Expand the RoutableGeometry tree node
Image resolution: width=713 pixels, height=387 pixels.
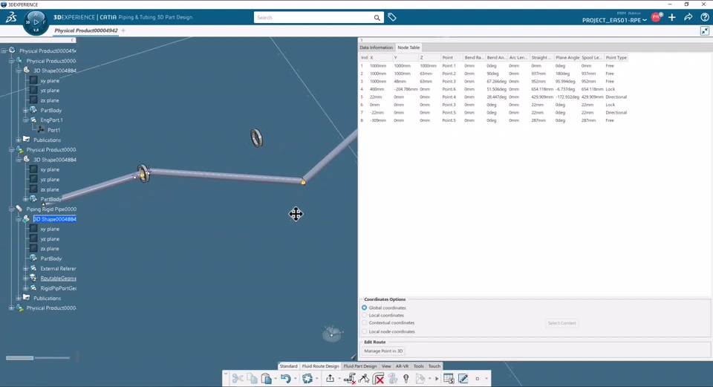25,278
